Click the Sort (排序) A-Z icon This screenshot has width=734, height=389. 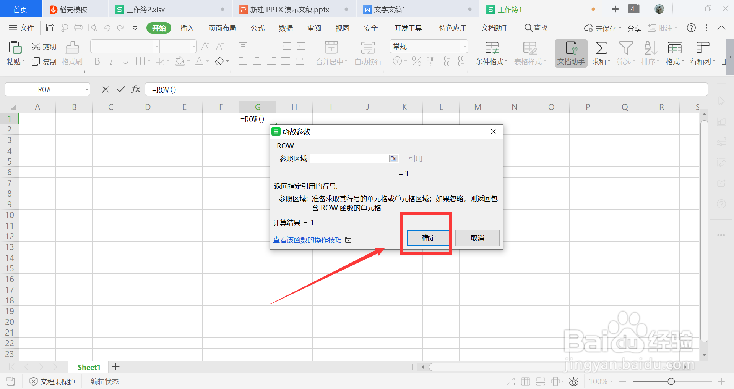pos(650,48)
